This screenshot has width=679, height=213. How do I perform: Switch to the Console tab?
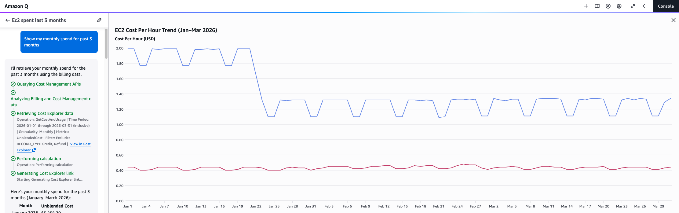pos(666,6)
